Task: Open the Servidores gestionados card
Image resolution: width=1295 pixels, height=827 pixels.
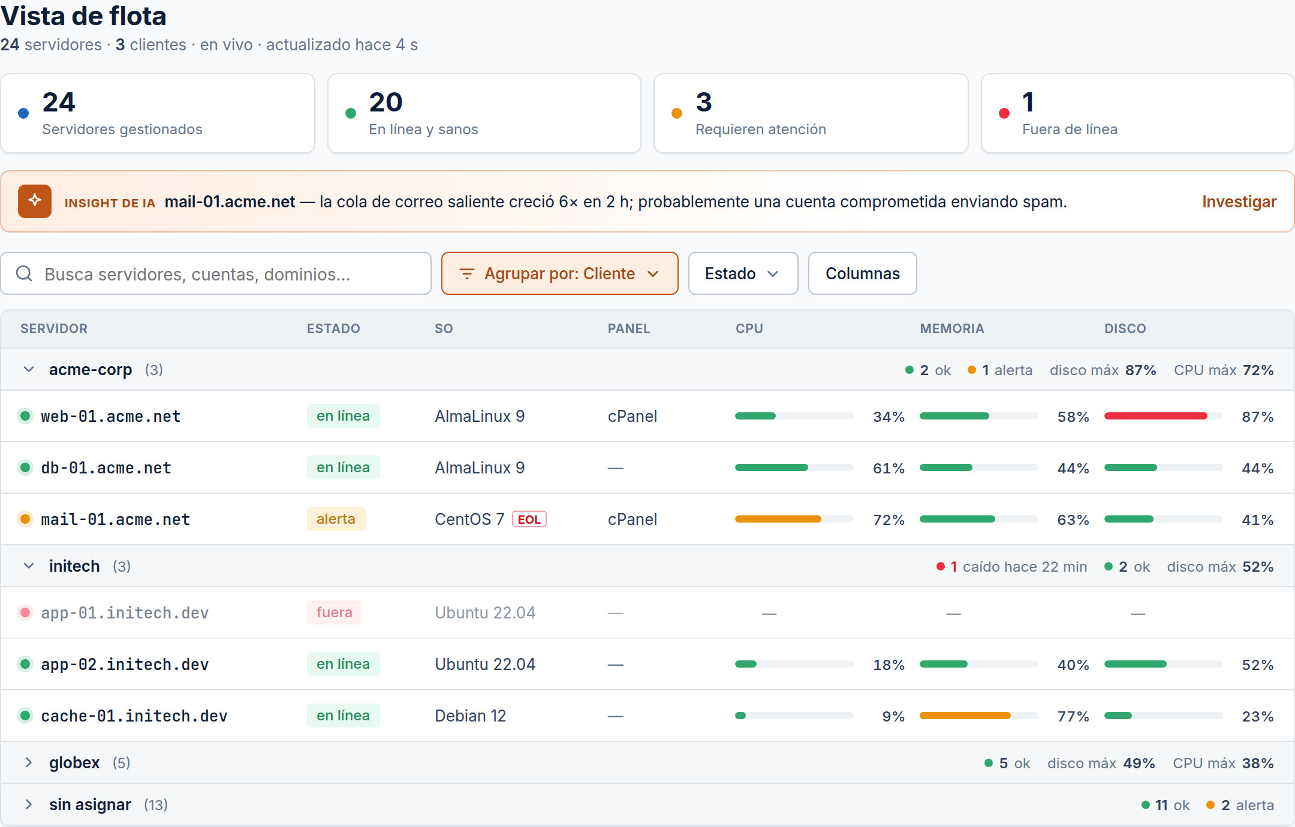Action: (x=158, y=113)
